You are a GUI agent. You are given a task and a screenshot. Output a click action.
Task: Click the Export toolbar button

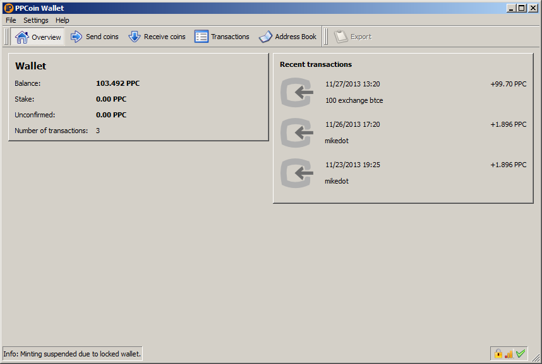click(353, 37)
